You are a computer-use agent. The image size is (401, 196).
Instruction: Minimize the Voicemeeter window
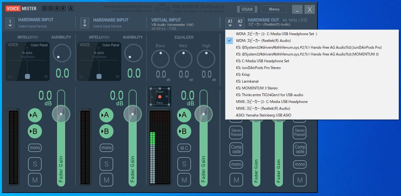point(297,9)
